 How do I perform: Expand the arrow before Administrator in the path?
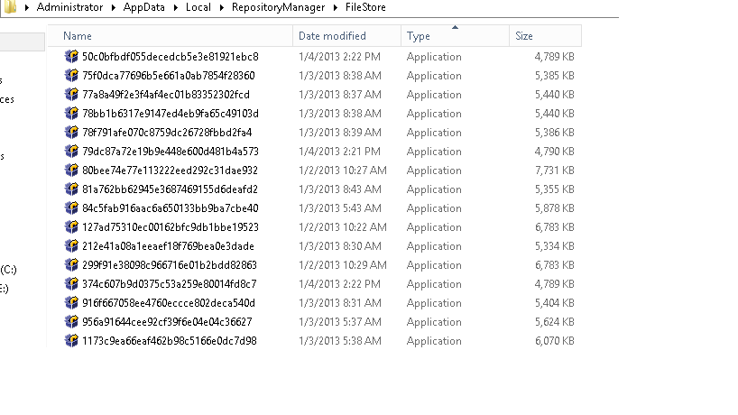27,7
